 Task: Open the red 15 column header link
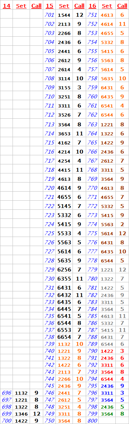coord(50,6)
